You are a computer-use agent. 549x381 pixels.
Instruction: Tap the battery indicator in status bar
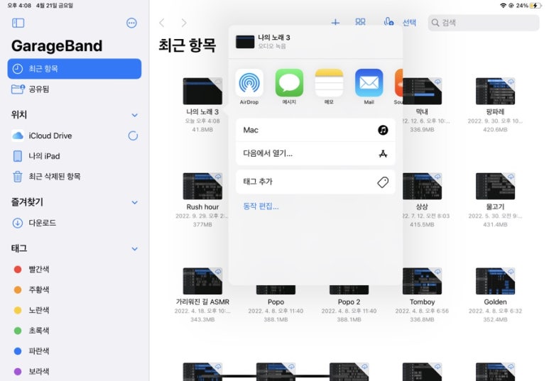[535, 6]
